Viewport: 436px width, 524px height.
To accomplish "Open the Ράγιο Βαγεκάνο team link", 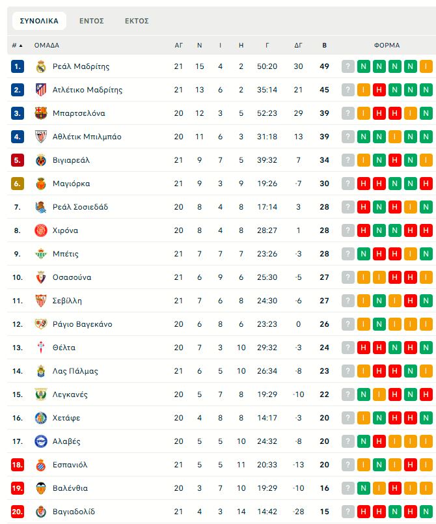I will 82,324.
